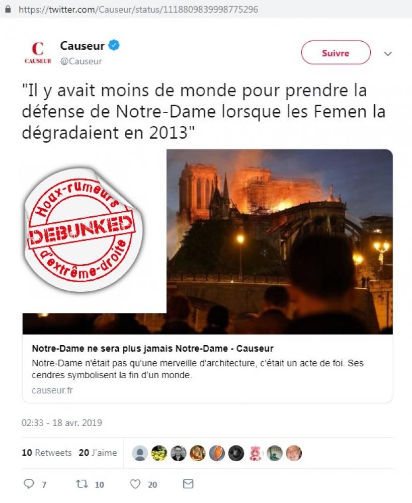
Task: Click the twitter.com URL address field
Action: [138, 9]
